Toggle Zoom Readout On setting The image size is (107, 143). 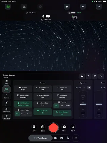[62, 113]
